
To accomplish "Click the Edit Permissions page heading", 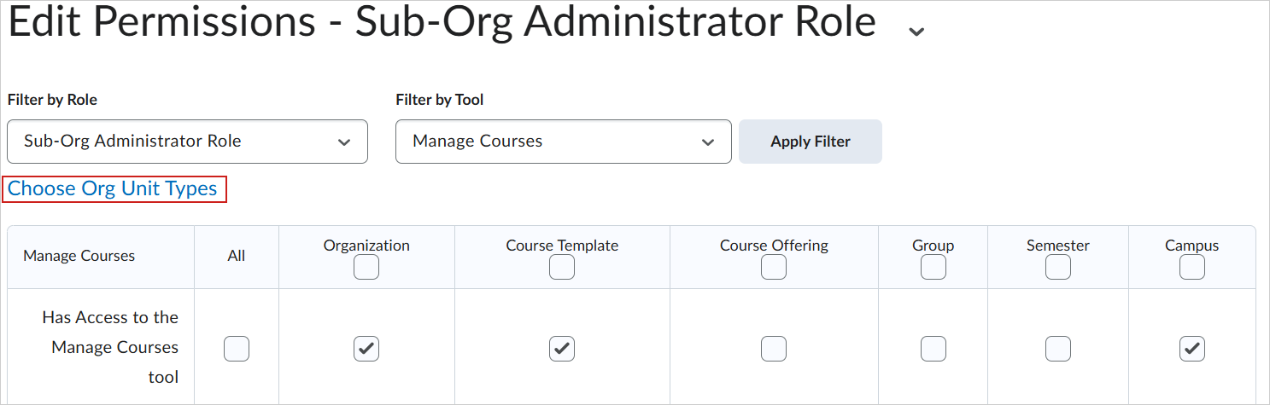I will pyautogui.click(x=442, y=23).
